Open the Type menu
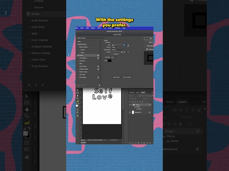Viewport: 229px width, 171px height. tap(87, 28)
